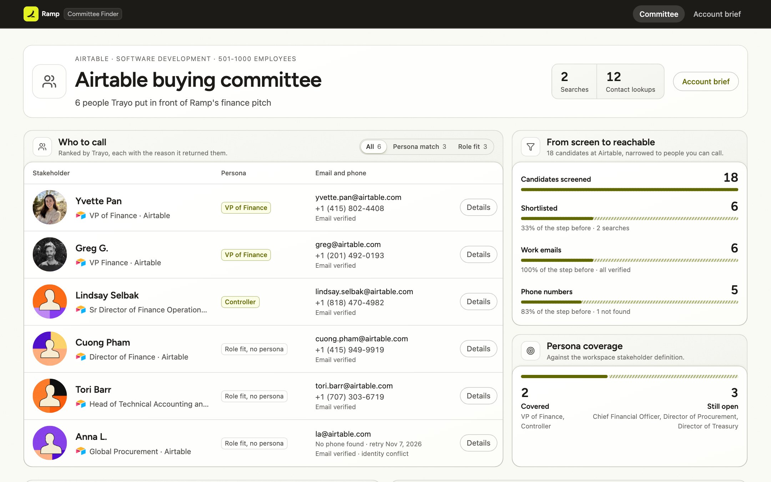Click the Persona coverage progress bar

pyautogui.click(x=629, y=376)
